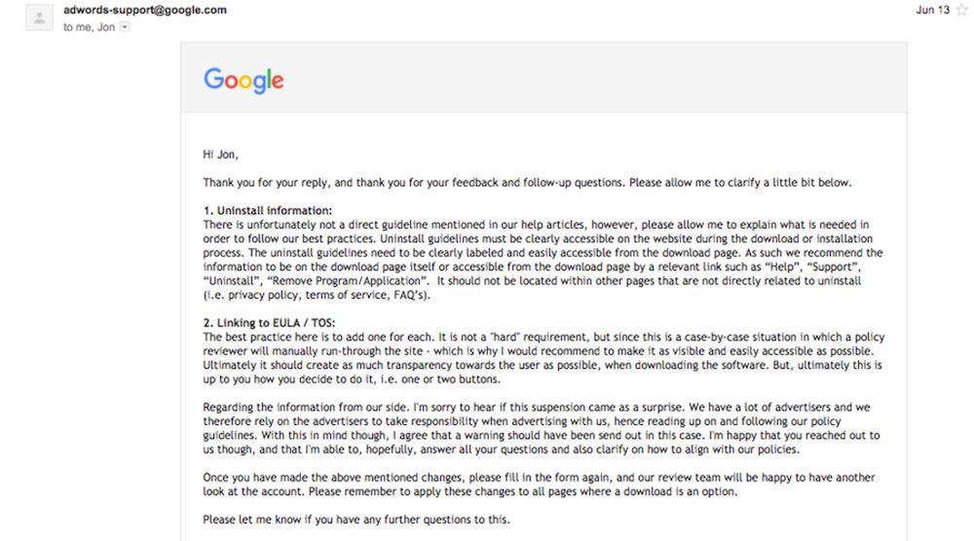Click the gray banner area beside Google logo
Image resolution: width=974 pixels, height=541 pixels.
(x=584, y=79)
